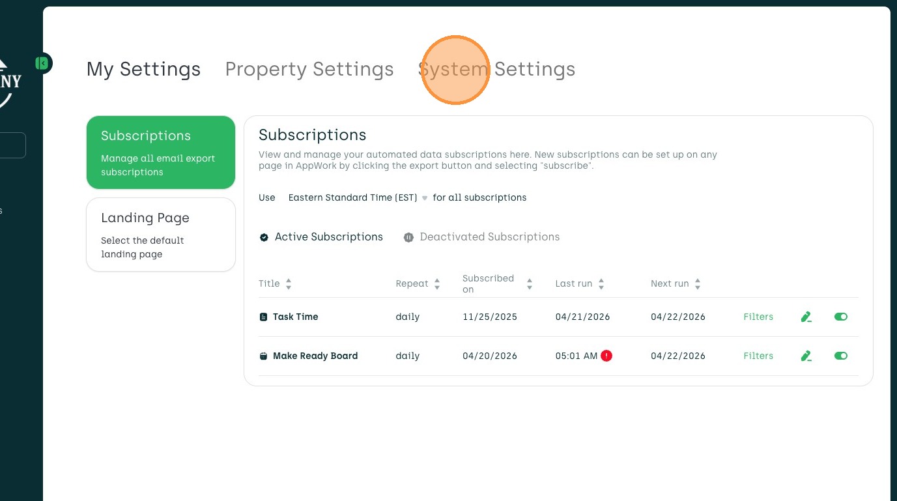The image size is (897, 501).
Task: Click the Make Ready Board calendar icon
Action: click(263, 356)
